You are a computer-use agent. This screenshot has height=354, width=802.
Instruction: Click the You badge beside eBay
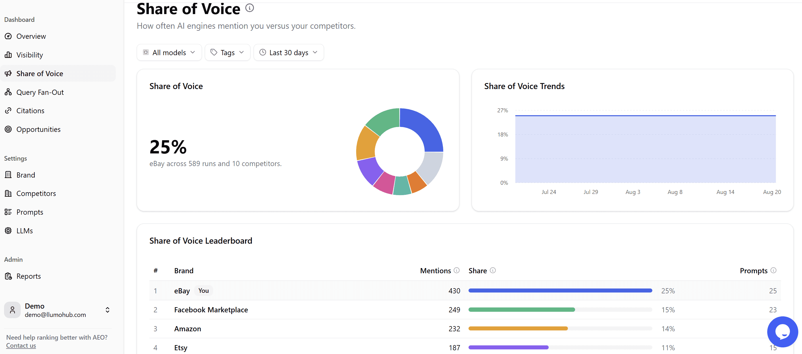[204, 291]
